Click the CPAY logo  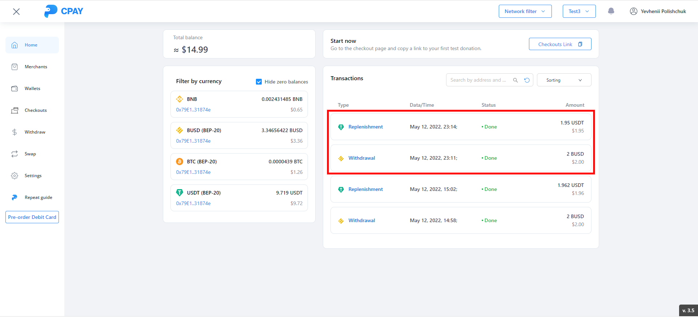pyautogui.click(x=64, y=11)
